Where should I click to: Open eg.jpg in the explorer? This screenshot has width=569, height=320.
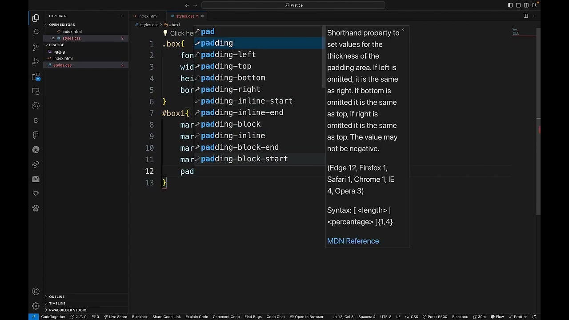[x=59, y=52]
